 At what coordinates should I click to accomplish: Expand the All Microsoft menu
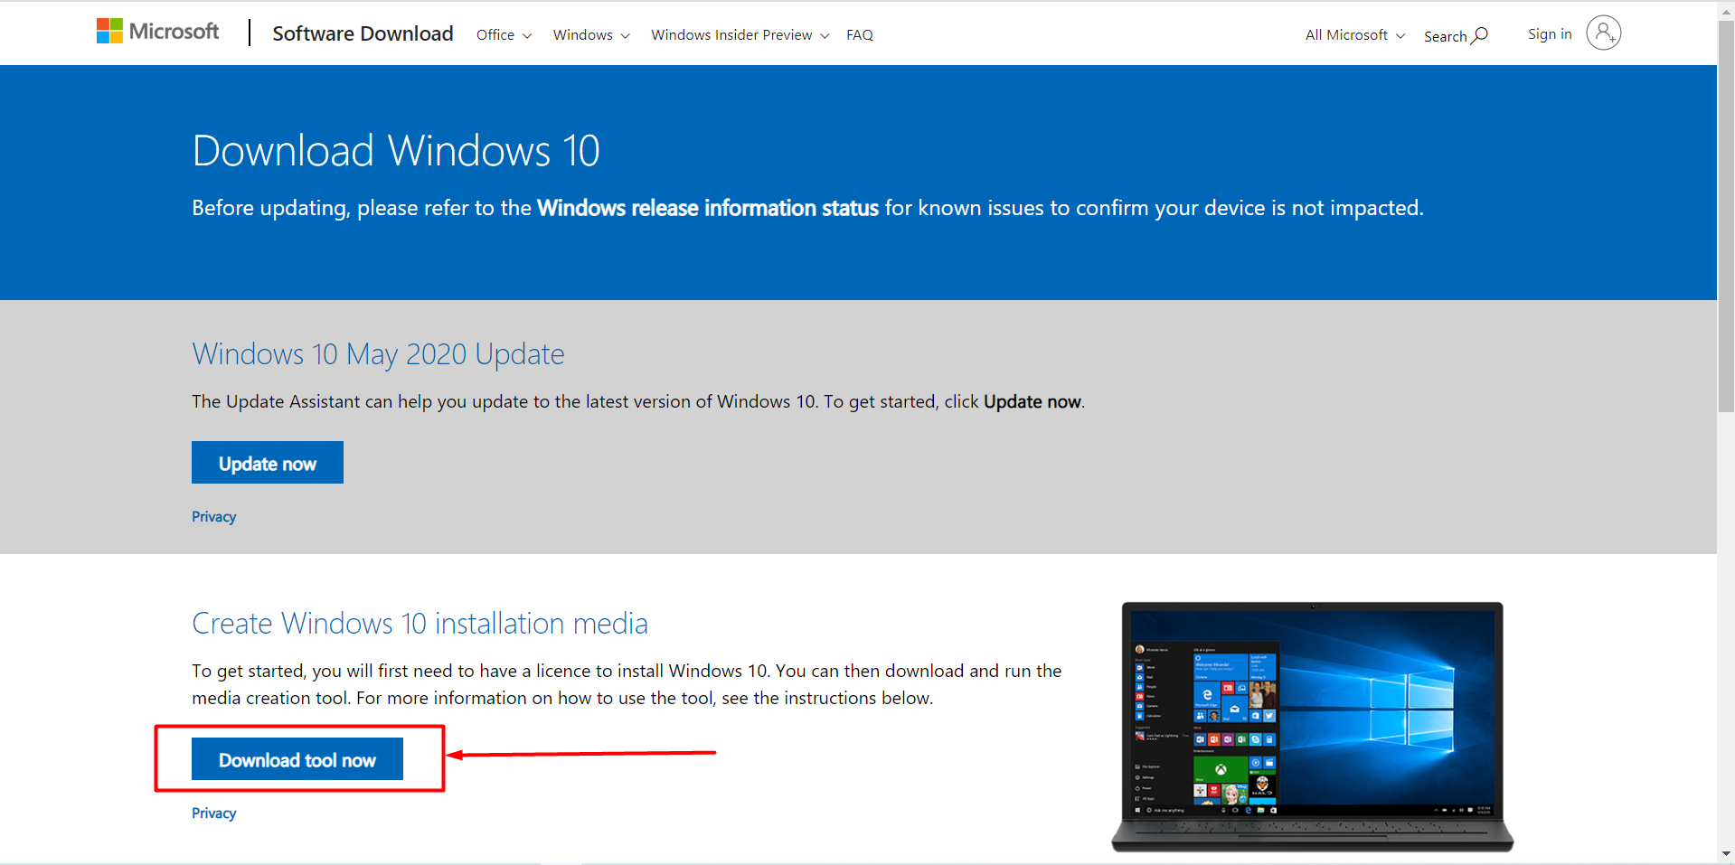1354,34
